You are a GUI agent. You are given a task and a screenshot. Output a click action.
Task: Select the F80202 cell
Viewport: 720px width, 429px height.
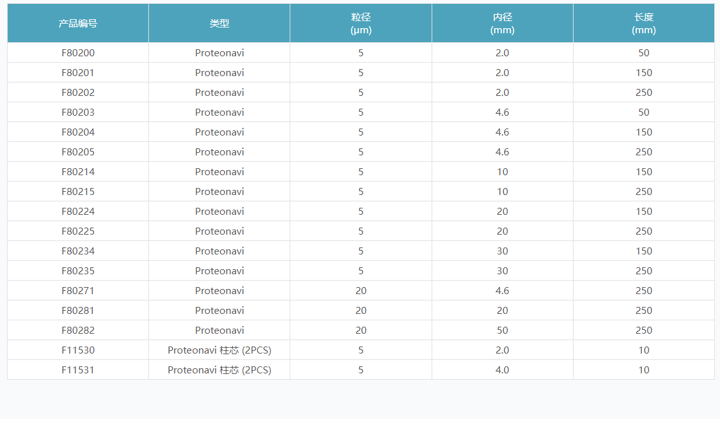78,93
